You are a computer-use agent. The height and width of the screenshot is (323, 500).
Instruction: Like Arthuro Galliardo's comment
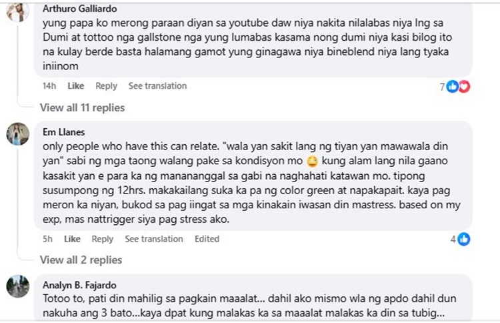76,86
